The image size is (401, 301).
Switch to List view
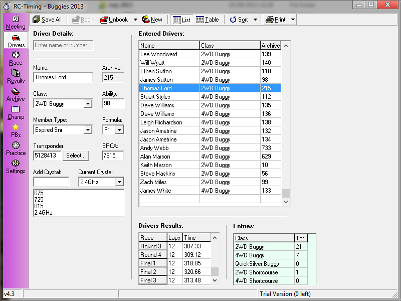click(x=181, y=20)
